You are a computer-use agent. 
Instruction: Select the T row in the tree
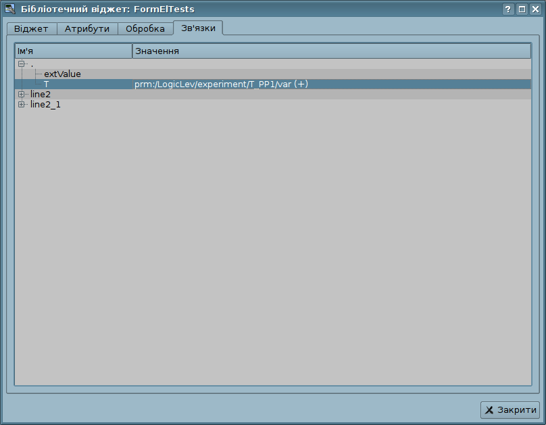pos(47,84)
